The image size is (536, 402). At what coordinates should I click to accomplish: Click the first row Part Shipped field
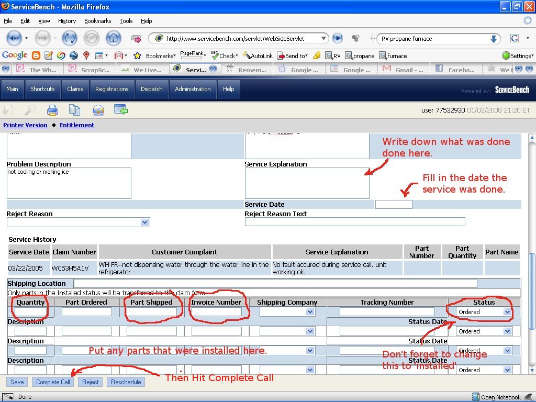(x=152, y=312)
